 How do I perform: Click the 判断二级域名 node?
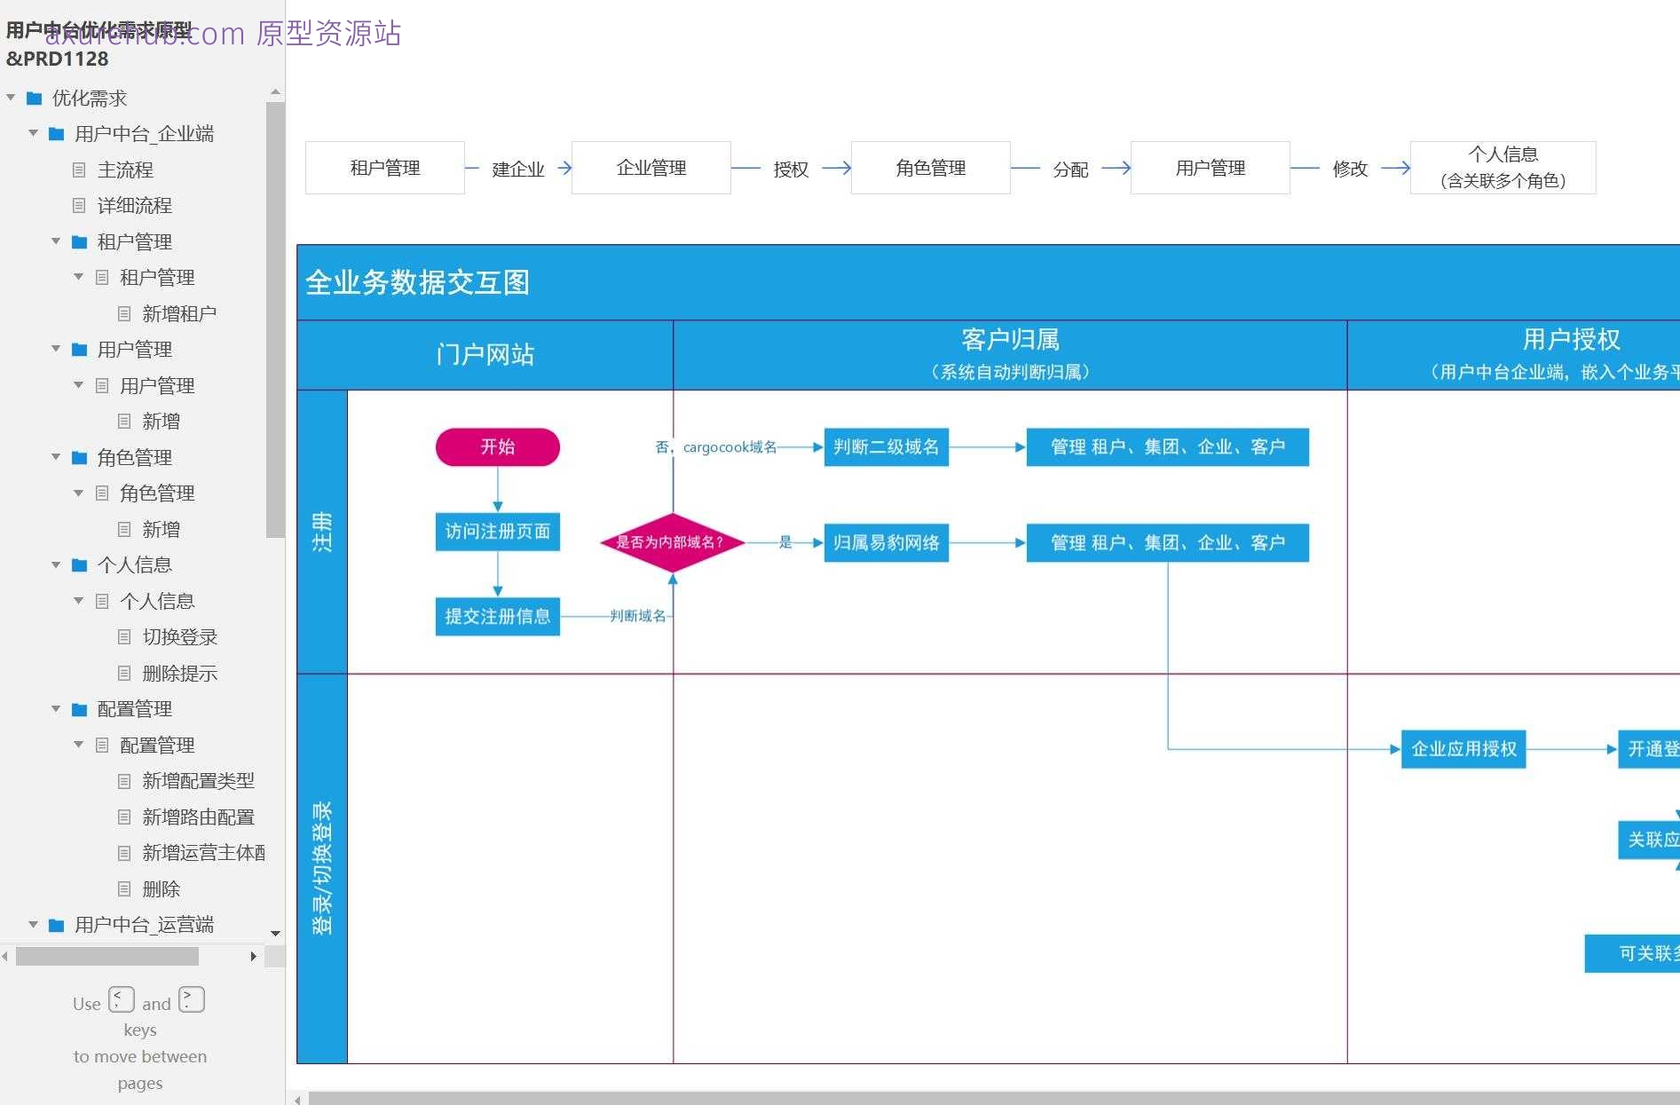click(x=887, y=446)
